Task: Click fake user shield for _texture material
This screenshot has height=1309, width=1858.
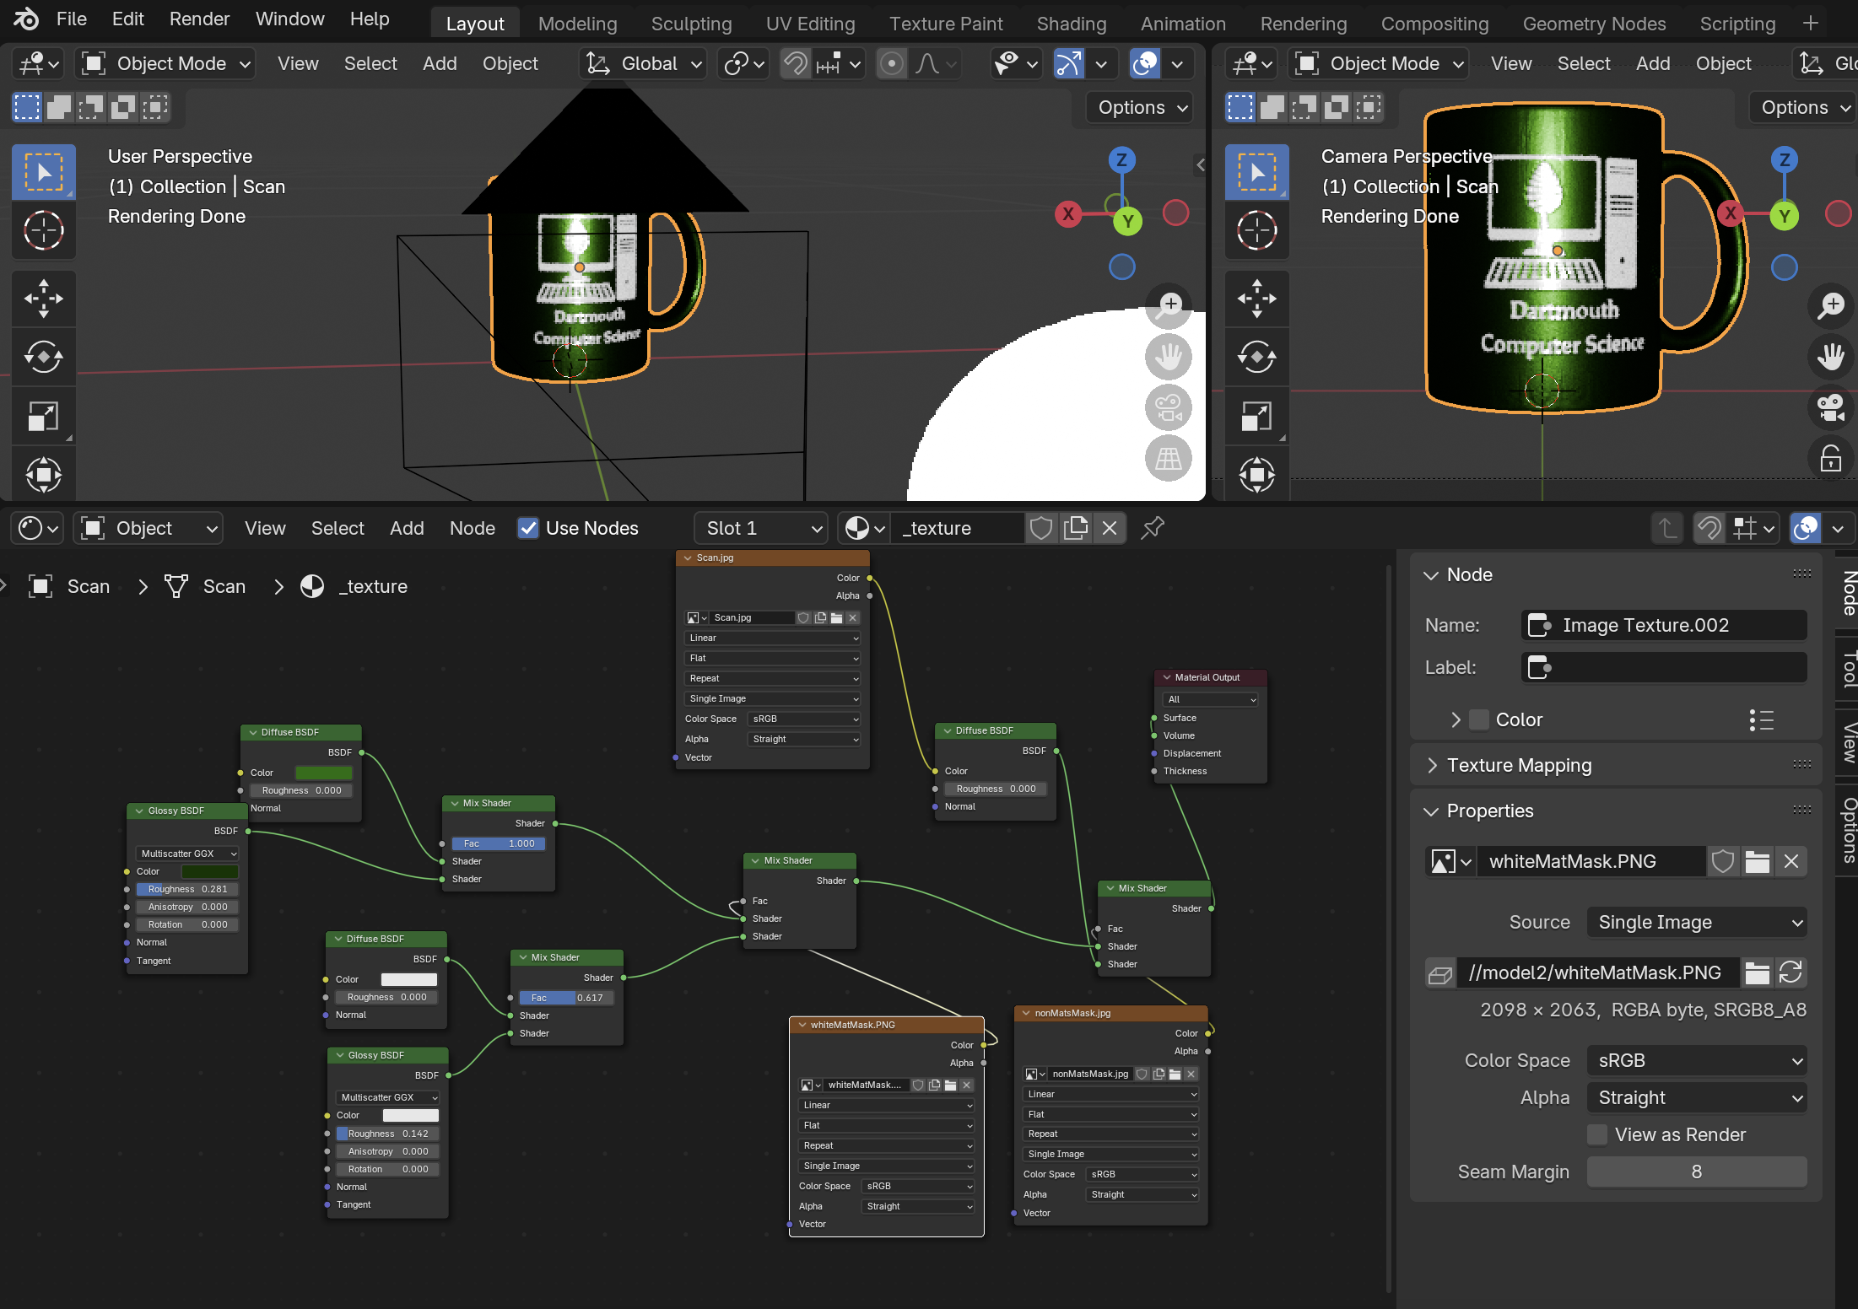Action: point(1041,528)
